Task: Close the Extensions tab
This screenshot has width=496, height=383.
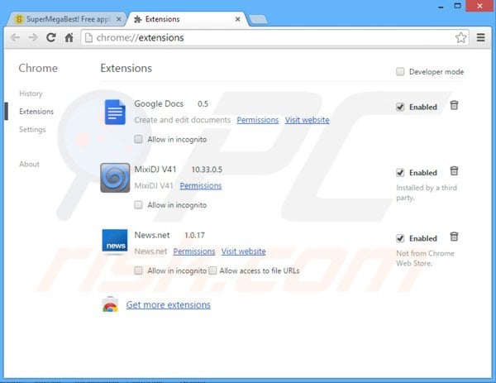Action: coord(237,19)
